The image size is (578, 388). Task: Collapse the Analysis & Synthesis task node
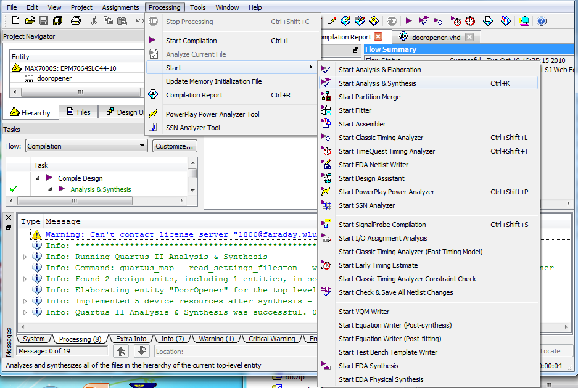click(51, 189)
